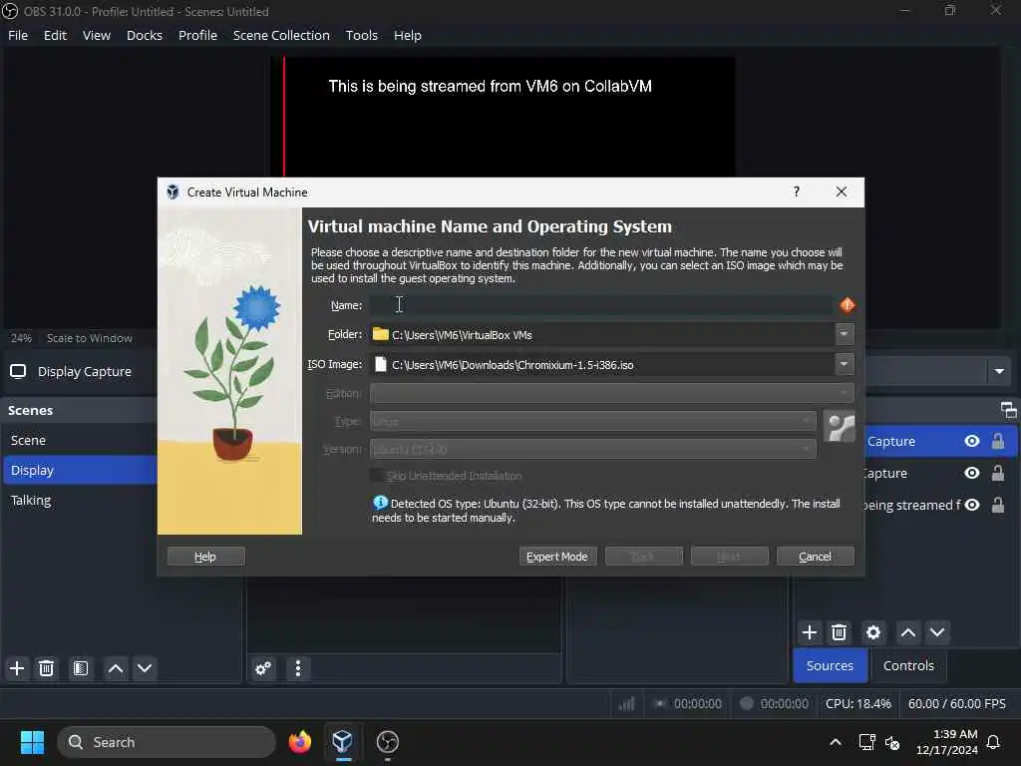Click the ISO Image path field
The width and height of the screenshot is (1021, 766).
pyautogui.click(x=602, y=365)
